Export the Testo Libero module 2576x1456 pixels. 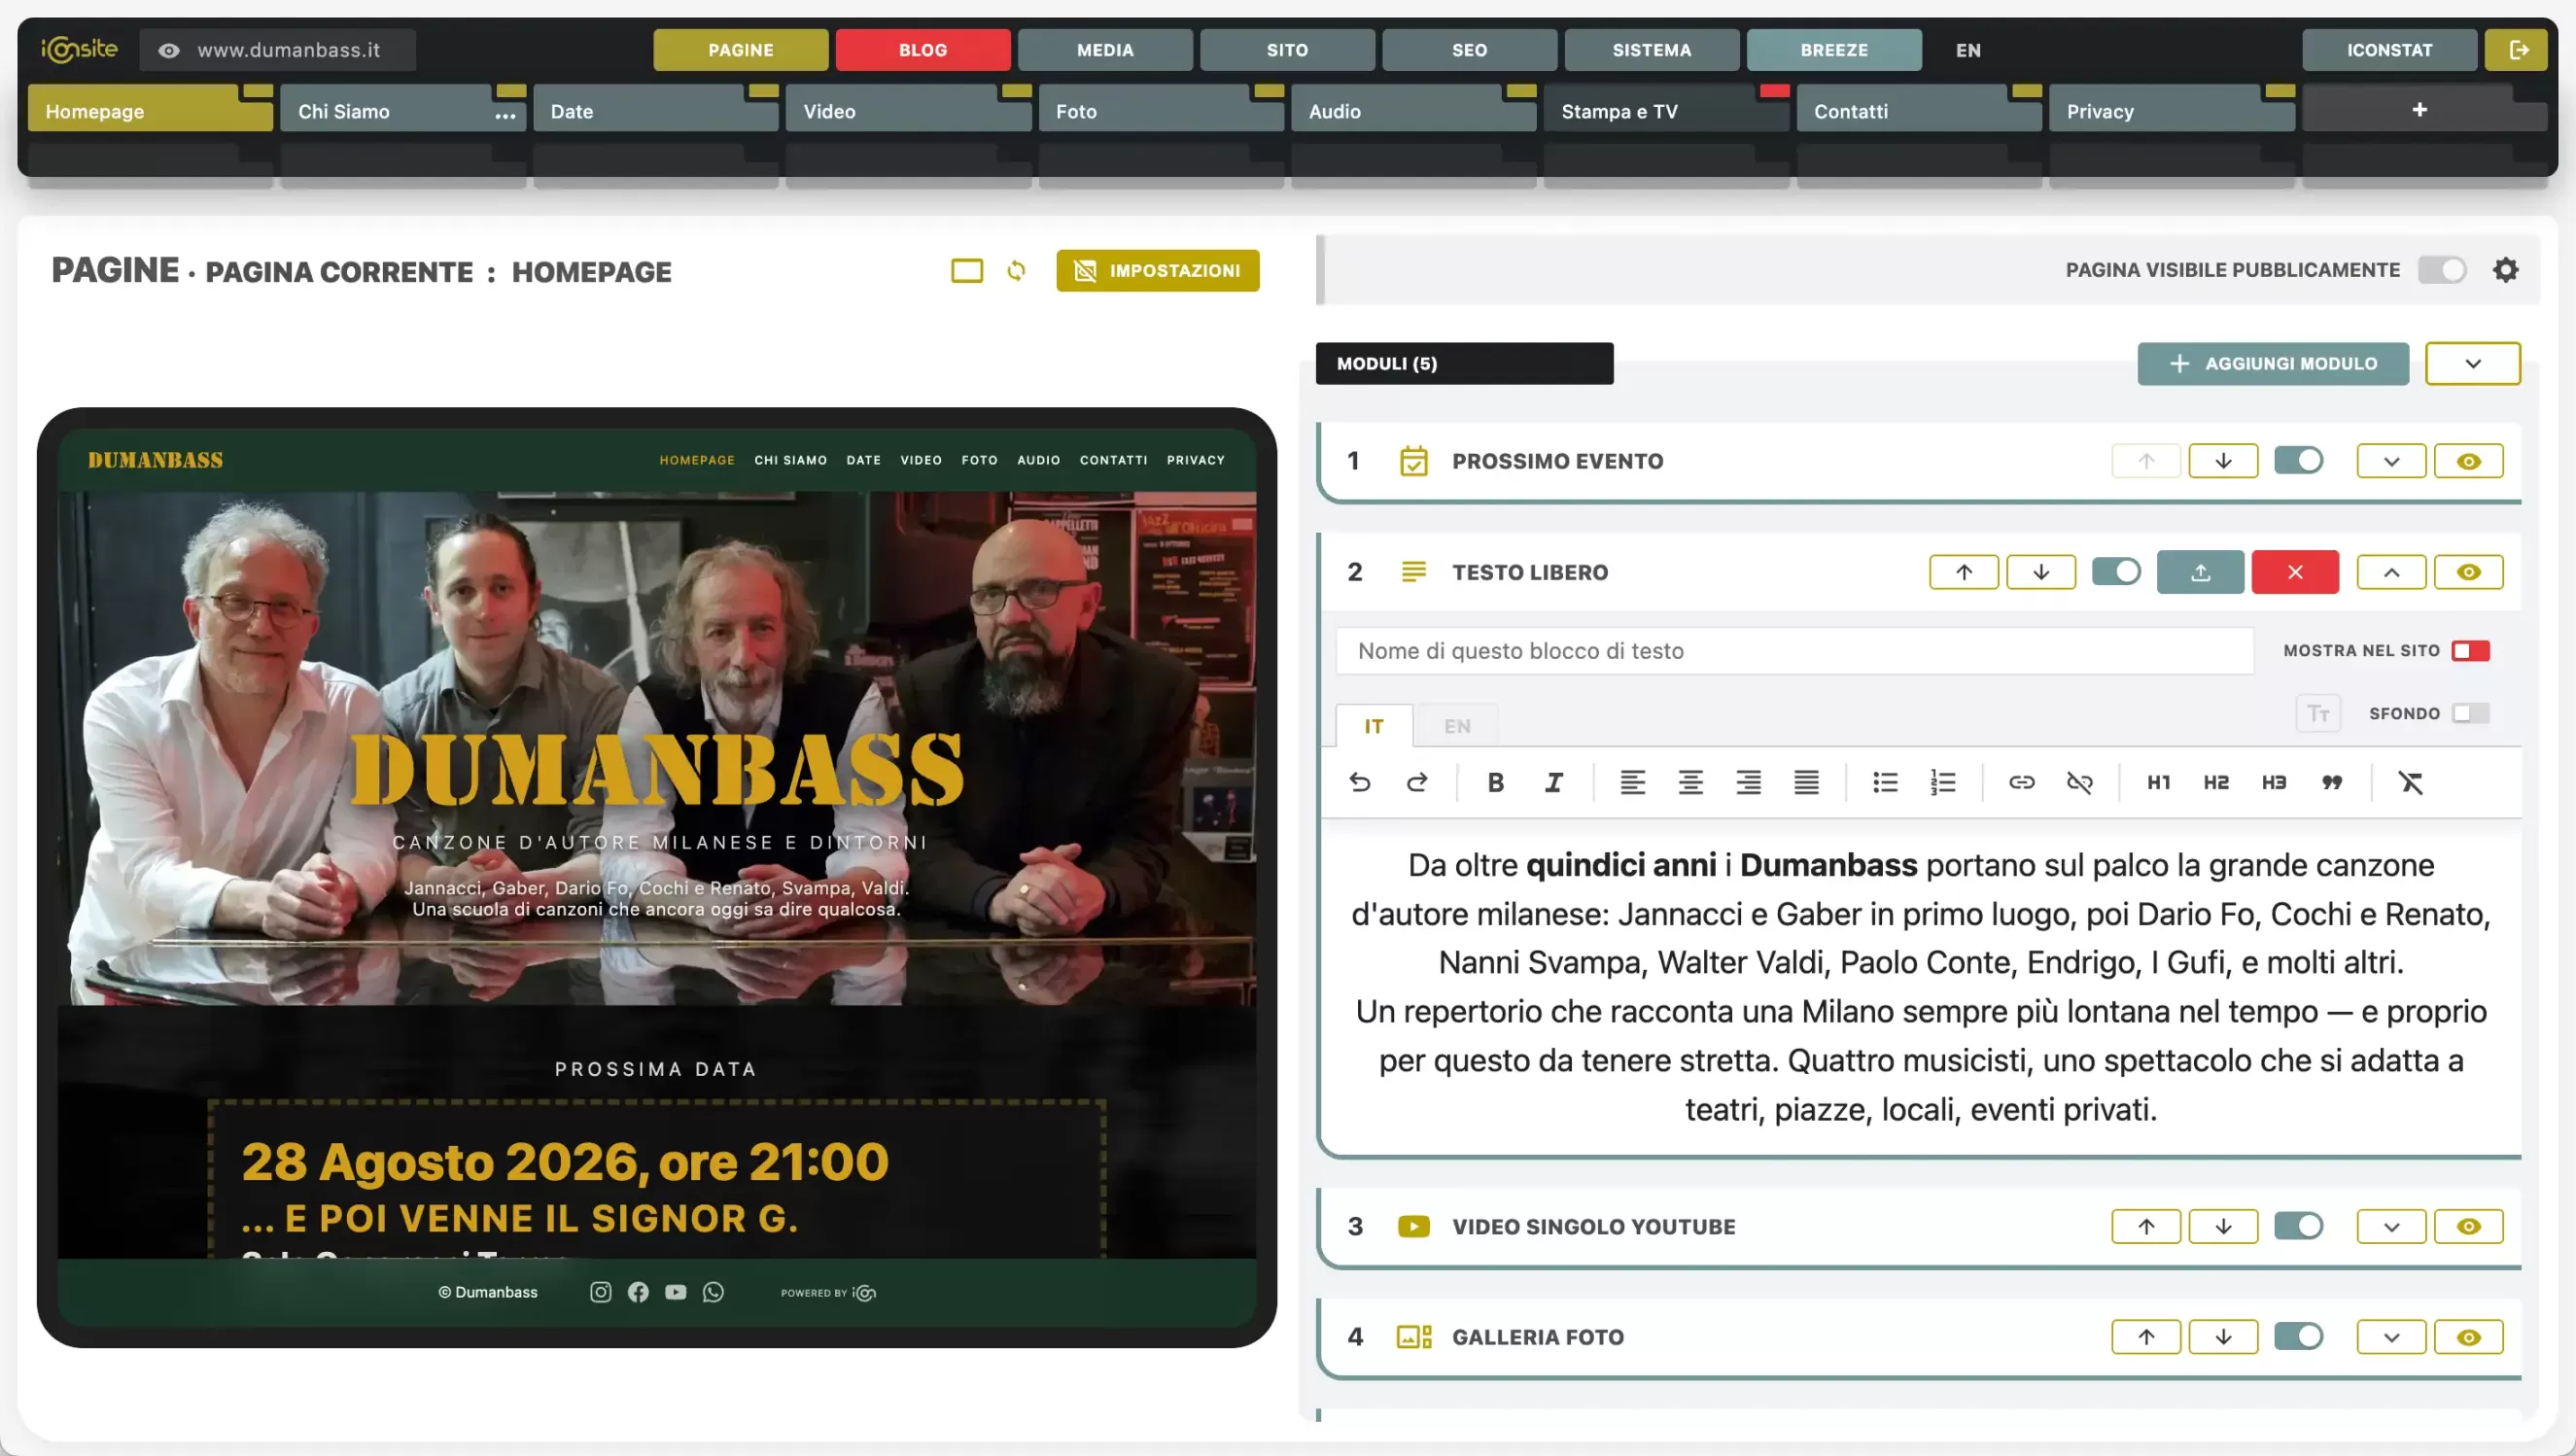click(x=2200, y=572)
